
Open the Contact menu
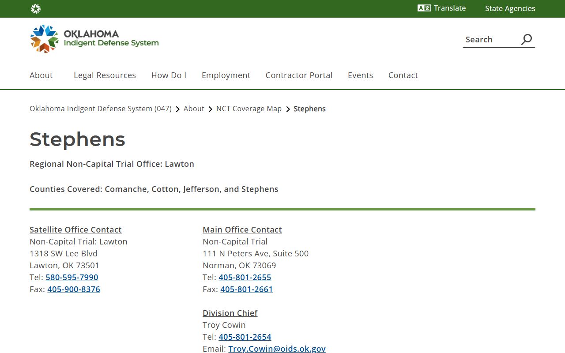point(403,75)
